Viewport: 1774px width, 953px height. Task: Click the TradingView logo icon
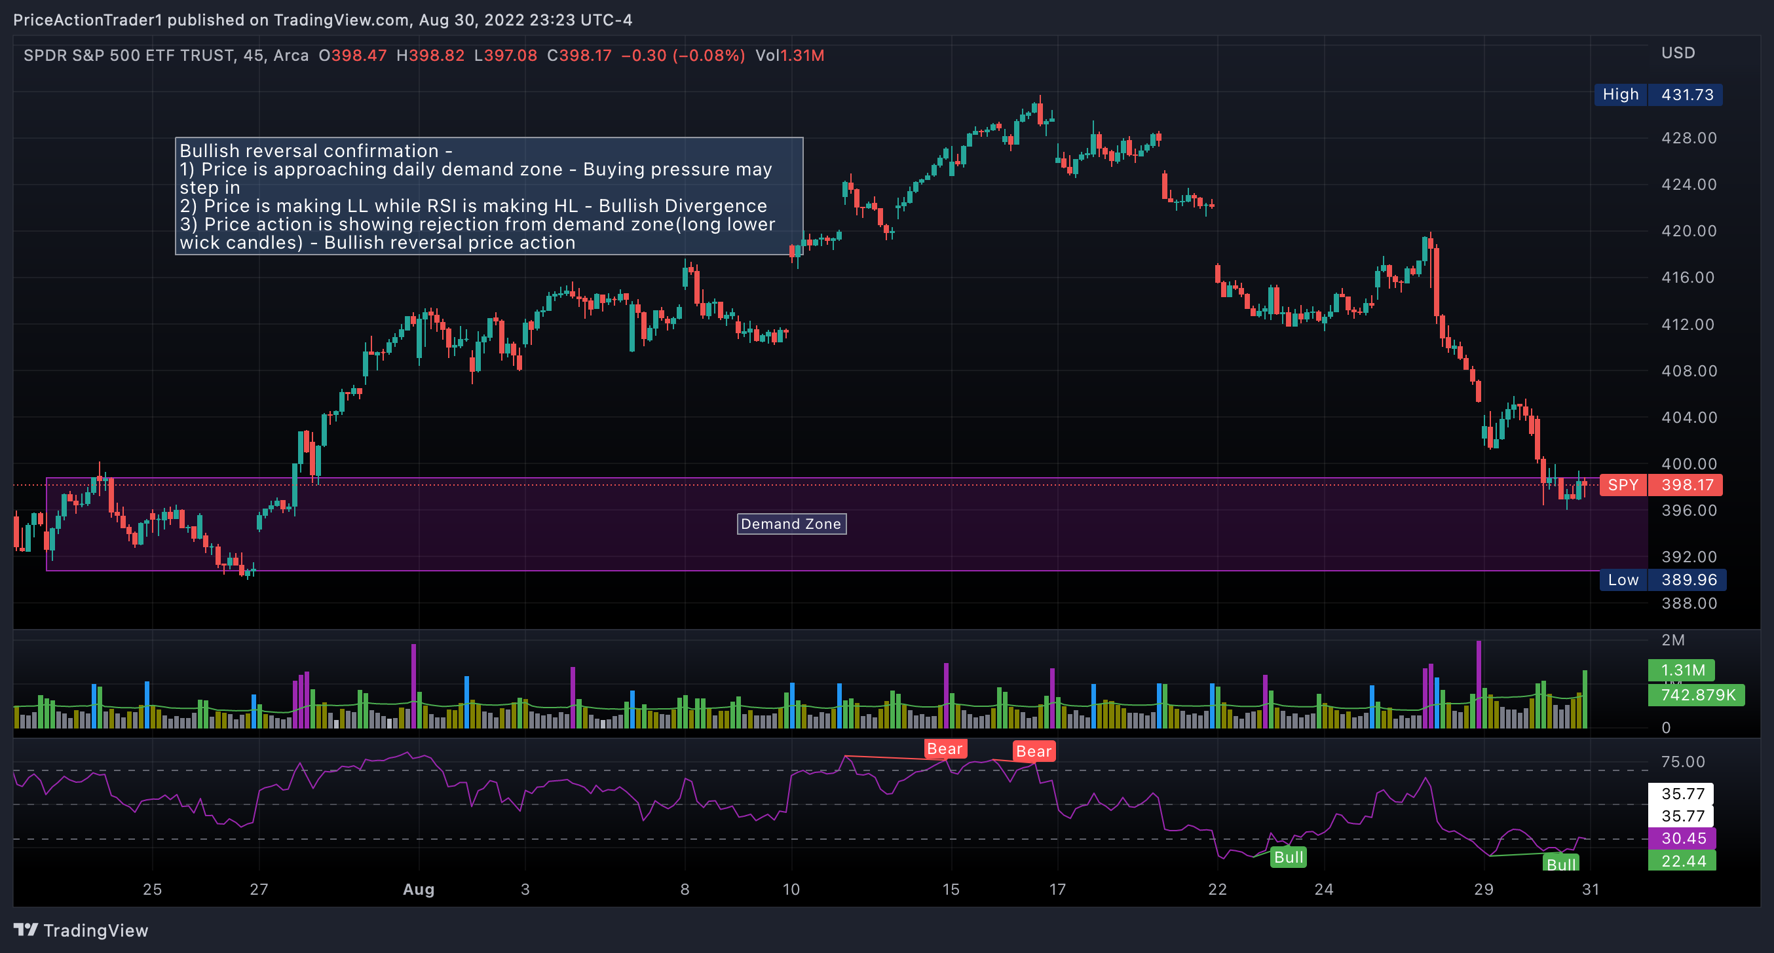(26, 929)
